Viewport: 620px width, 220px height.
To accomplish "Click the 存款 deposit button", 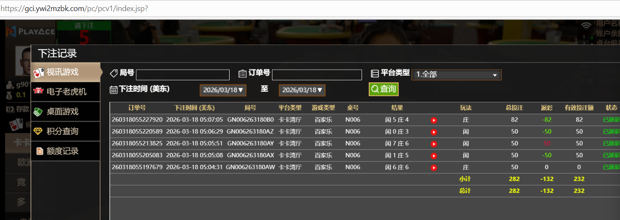I will tap(19, 109).
